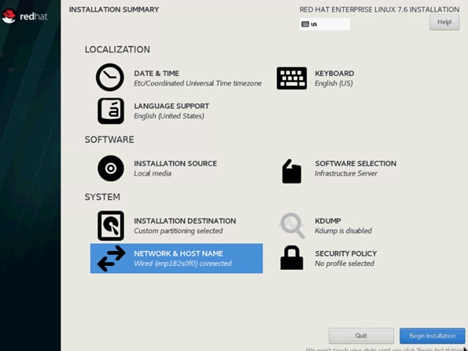Open LANGUAGE SUPPORT settings label
The image size is (468, 351).
click(x=172, y=106)
